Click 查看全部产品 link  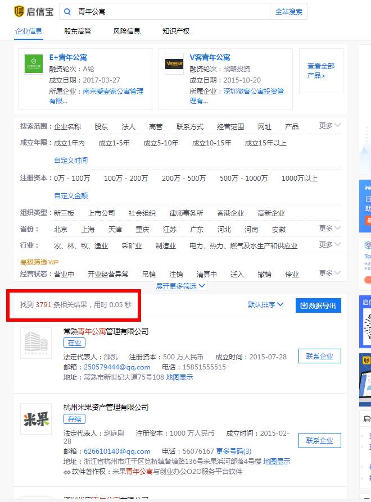pos(321,71)
